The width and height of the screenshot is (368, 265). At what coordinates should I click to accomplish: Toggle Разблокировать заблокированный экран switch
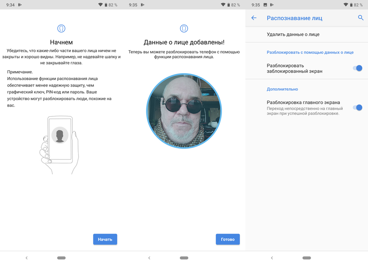pyautogui.click(x=357, y=68)
